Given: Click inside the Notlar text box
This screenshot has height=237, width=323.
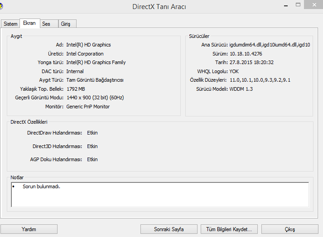Looking at the screenshot, I should click(160, 195).
